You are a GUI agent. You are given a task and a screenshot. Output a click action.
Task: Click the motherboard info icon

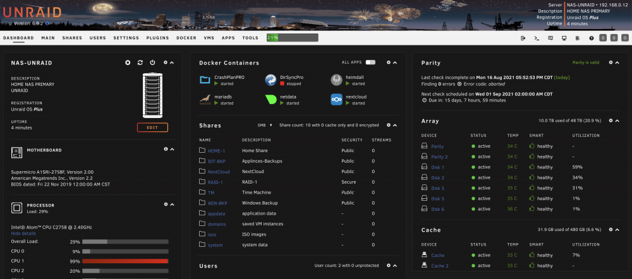(166, 150)
